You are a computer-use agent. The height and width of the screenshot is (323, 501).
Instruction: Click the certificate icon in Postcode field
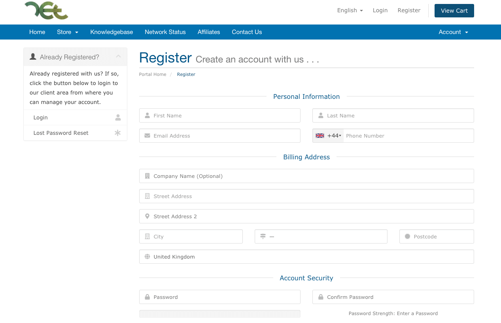(408, 236)
